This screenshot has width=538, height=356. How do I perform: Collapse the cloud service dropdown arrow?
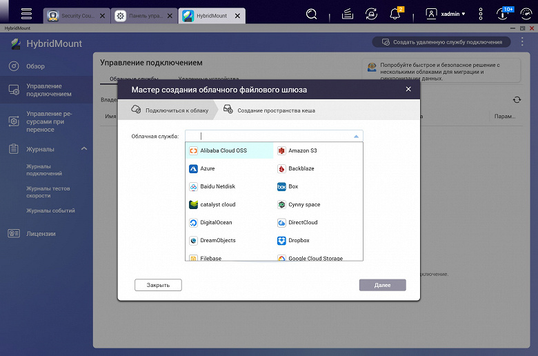pyautogui.click(x=356, y=137)
